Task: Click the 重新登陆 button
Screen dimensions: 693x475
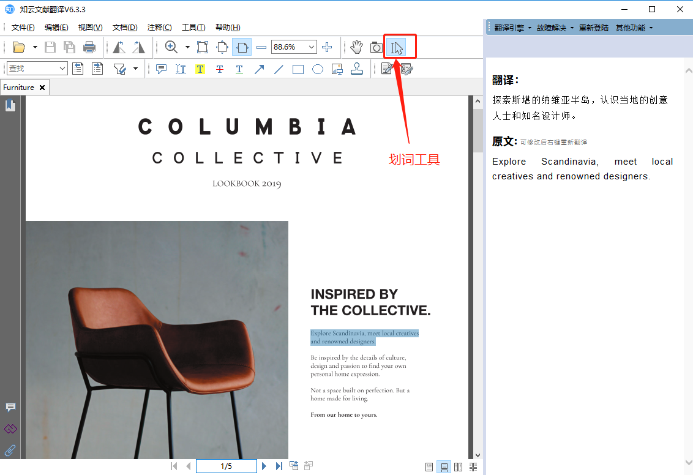Action: [x=594, y=28]
